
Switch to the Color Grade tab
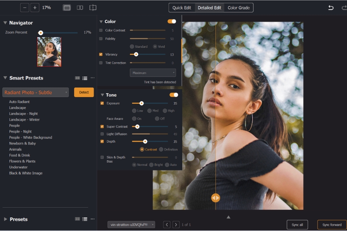pos(239,8)
